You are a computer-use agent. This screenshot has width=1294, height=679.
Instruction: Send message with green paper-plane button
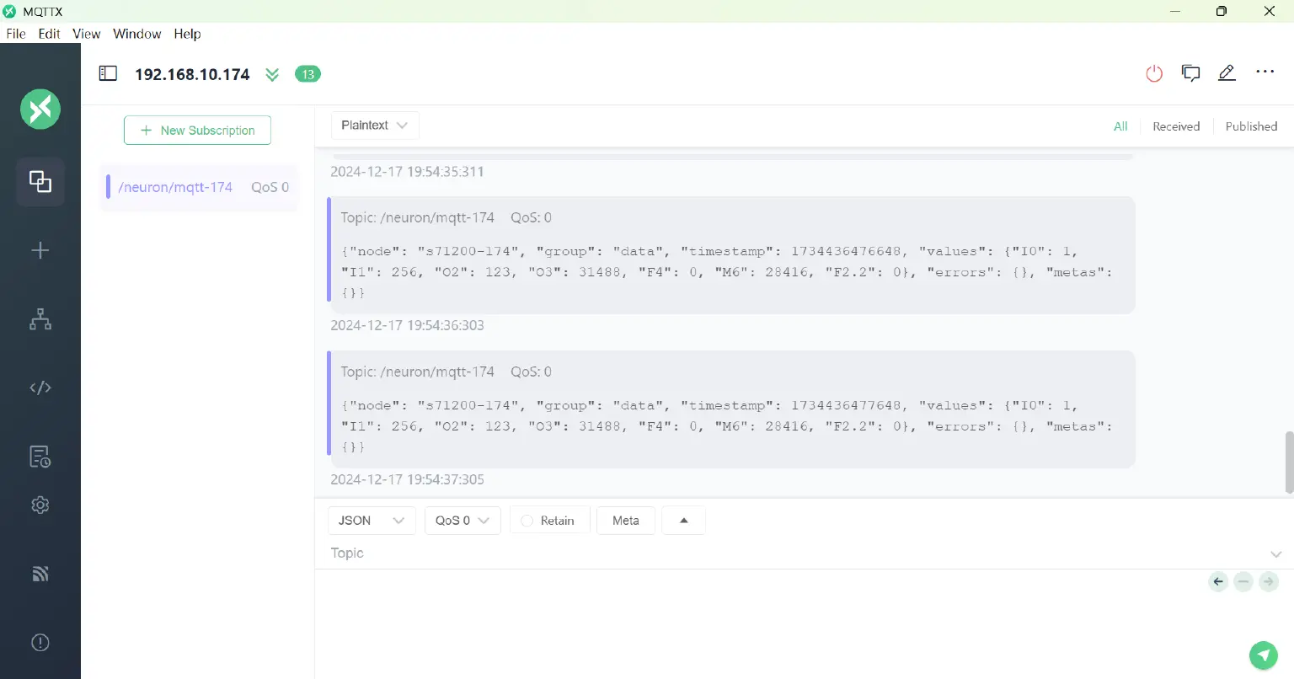click(1263, 655)
